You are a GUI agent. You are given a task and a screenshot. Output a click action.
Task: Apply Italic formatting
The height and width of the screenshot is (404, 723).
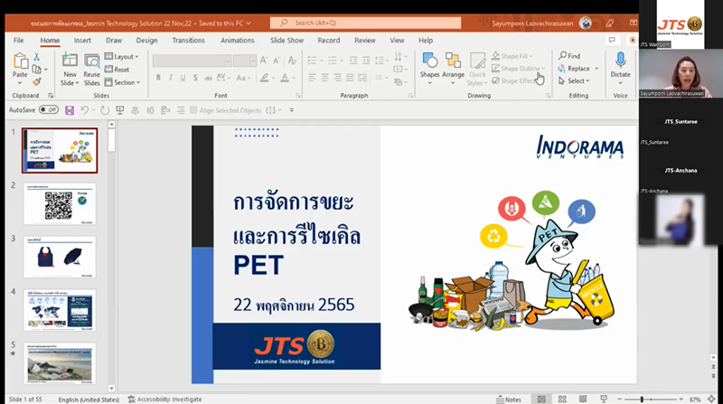(x=171, y=78)
